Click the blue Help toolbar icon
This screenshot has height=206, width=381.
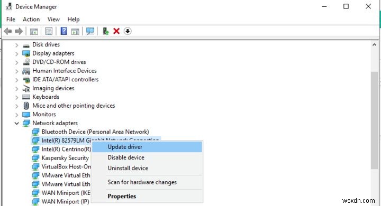coord(63,31)
